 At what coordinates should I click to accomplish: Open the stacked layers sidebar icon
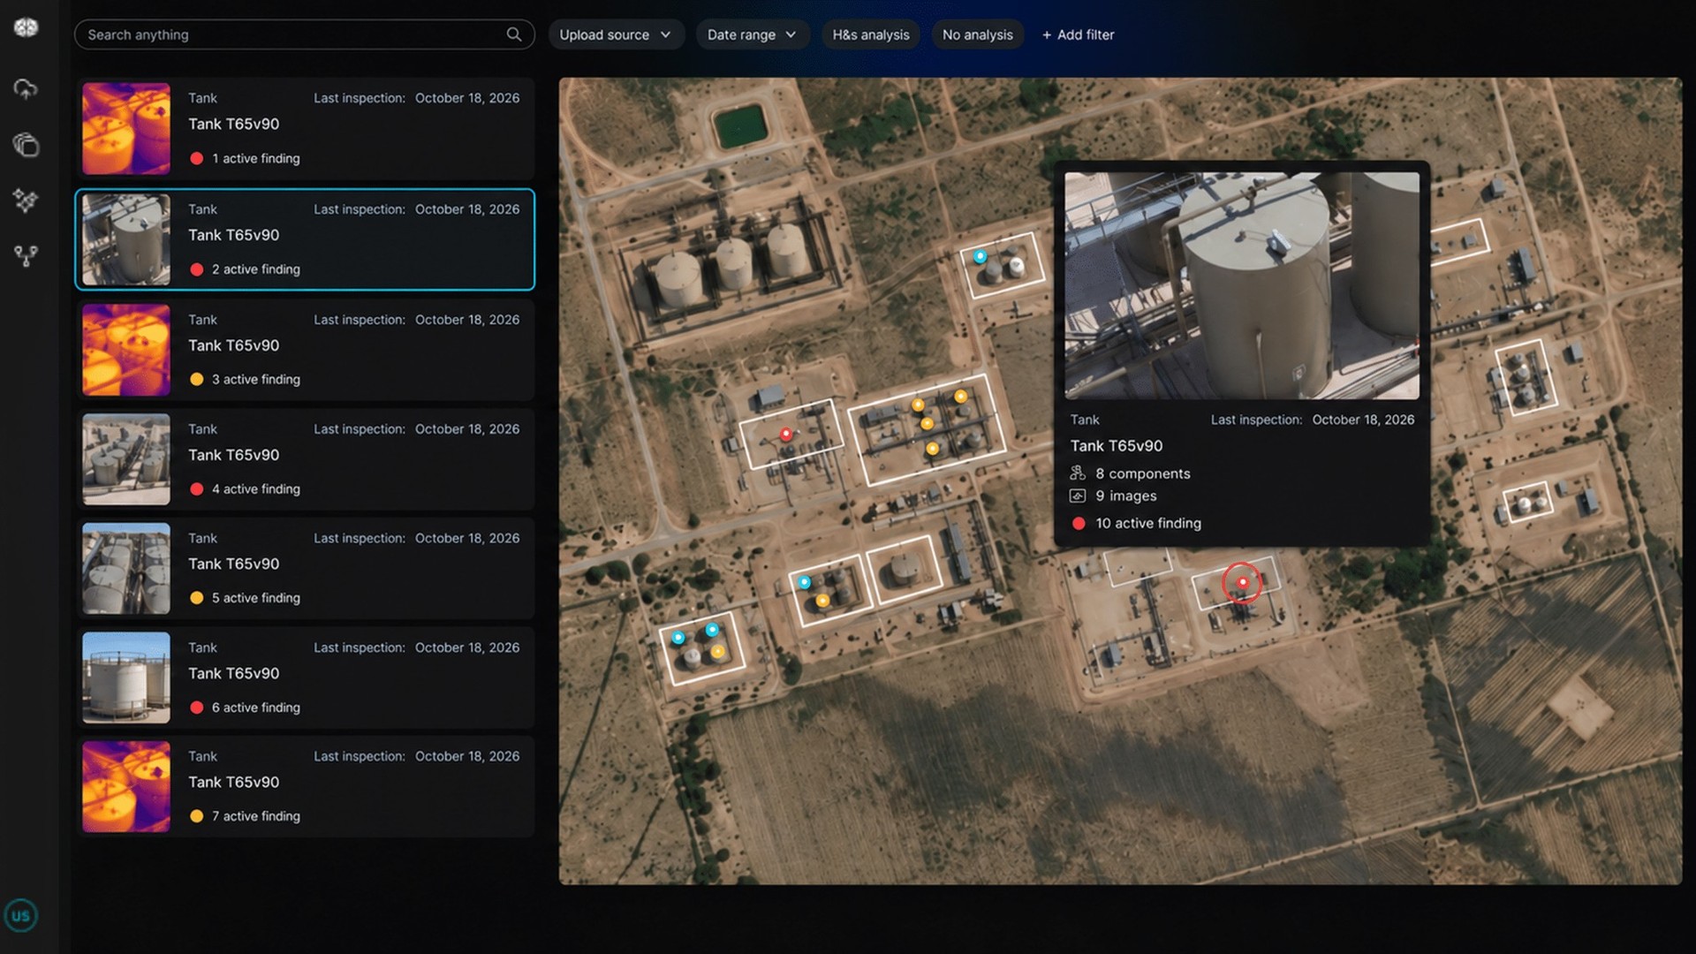point(26,144)
